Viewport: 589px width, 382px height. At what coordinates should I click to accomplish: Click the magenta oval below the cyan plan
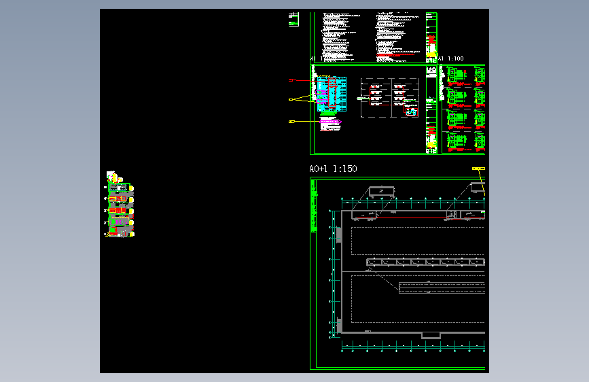pos(330,122)
